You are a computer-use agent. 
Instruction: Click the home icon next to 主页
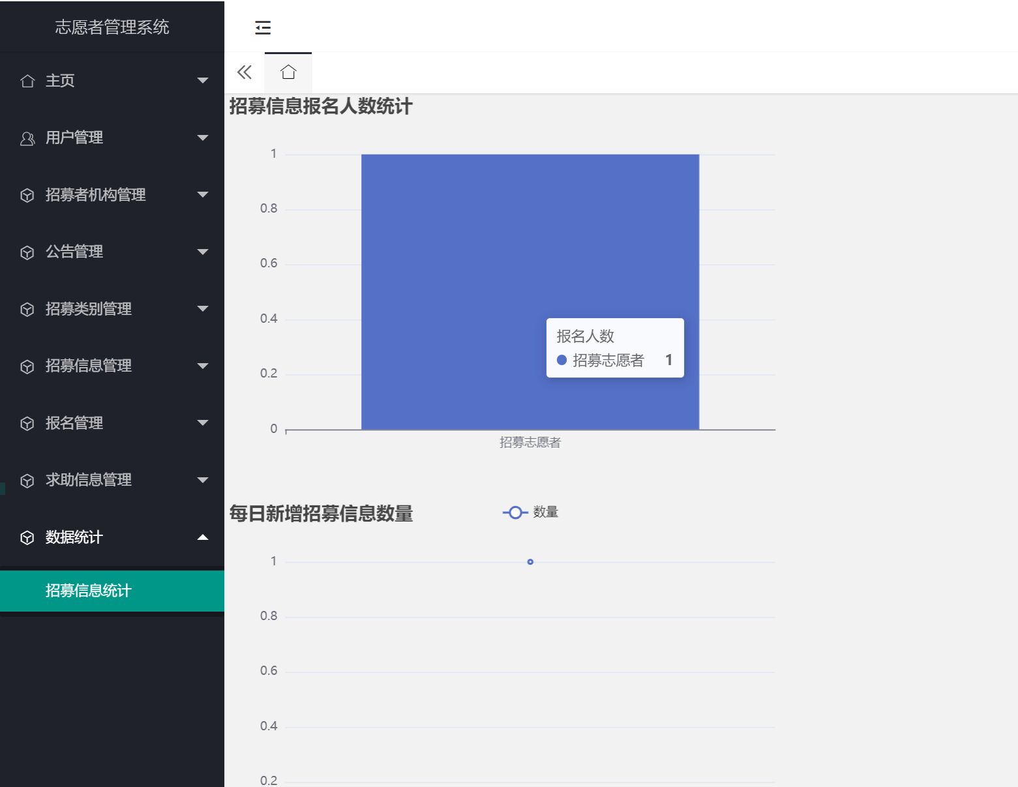coord(27,80)
